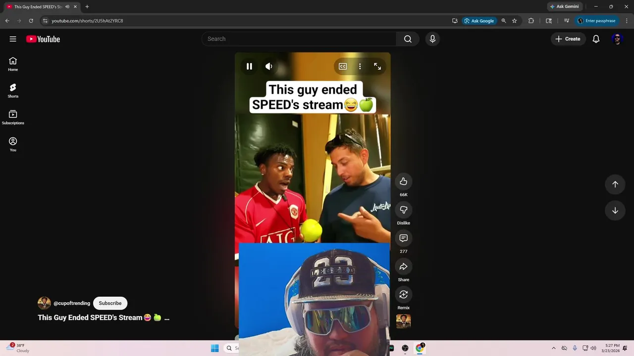Open Chrome's three-dot menu

tap(627, 21)
